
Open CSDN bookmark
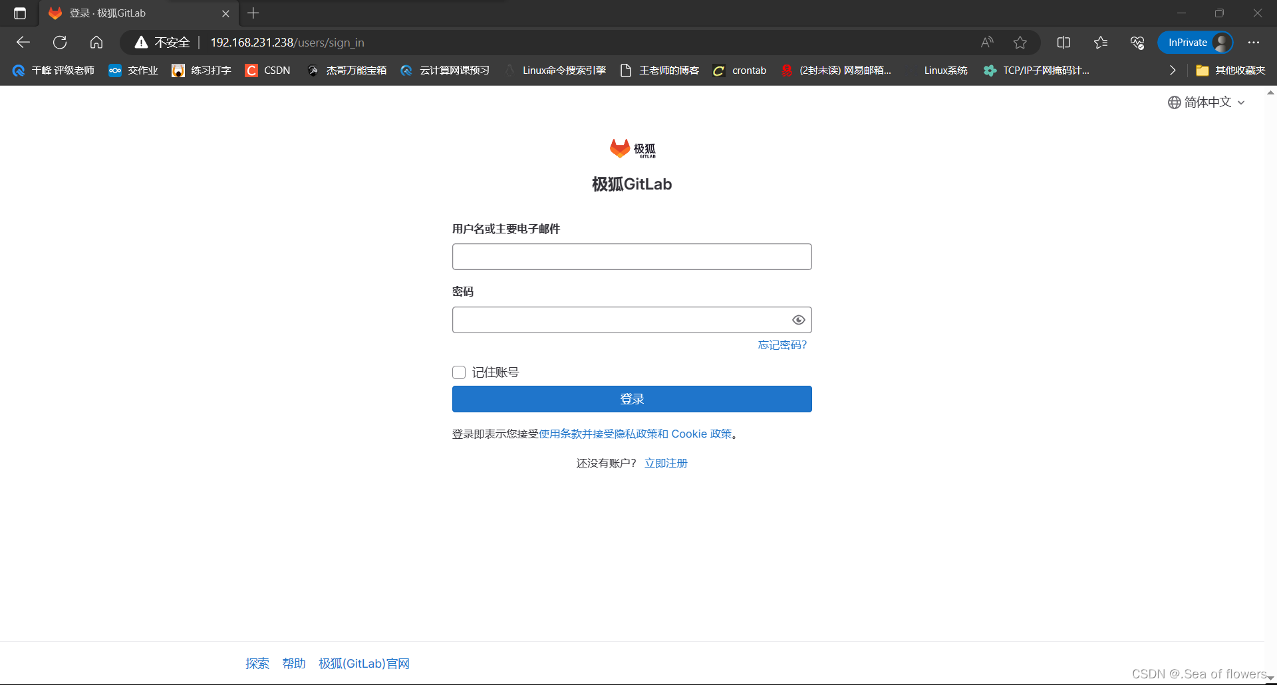point(268,70)
